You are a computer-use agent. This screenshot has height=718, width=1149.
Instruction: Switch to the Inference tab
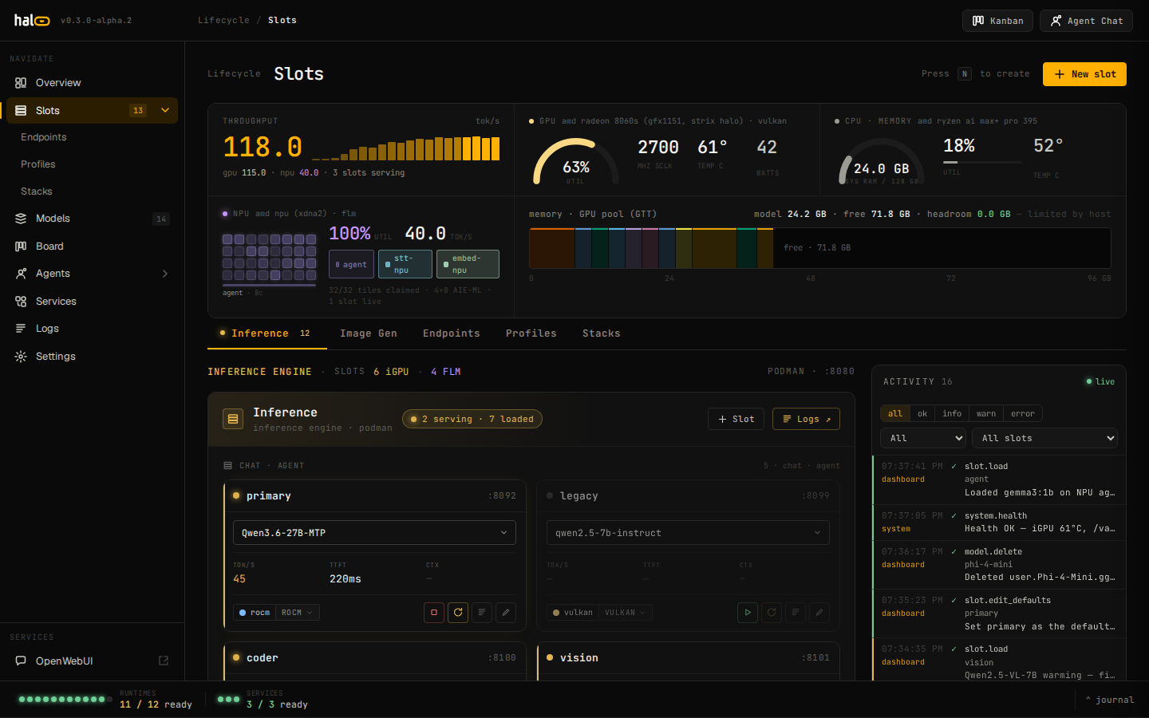tap(267, 333)
